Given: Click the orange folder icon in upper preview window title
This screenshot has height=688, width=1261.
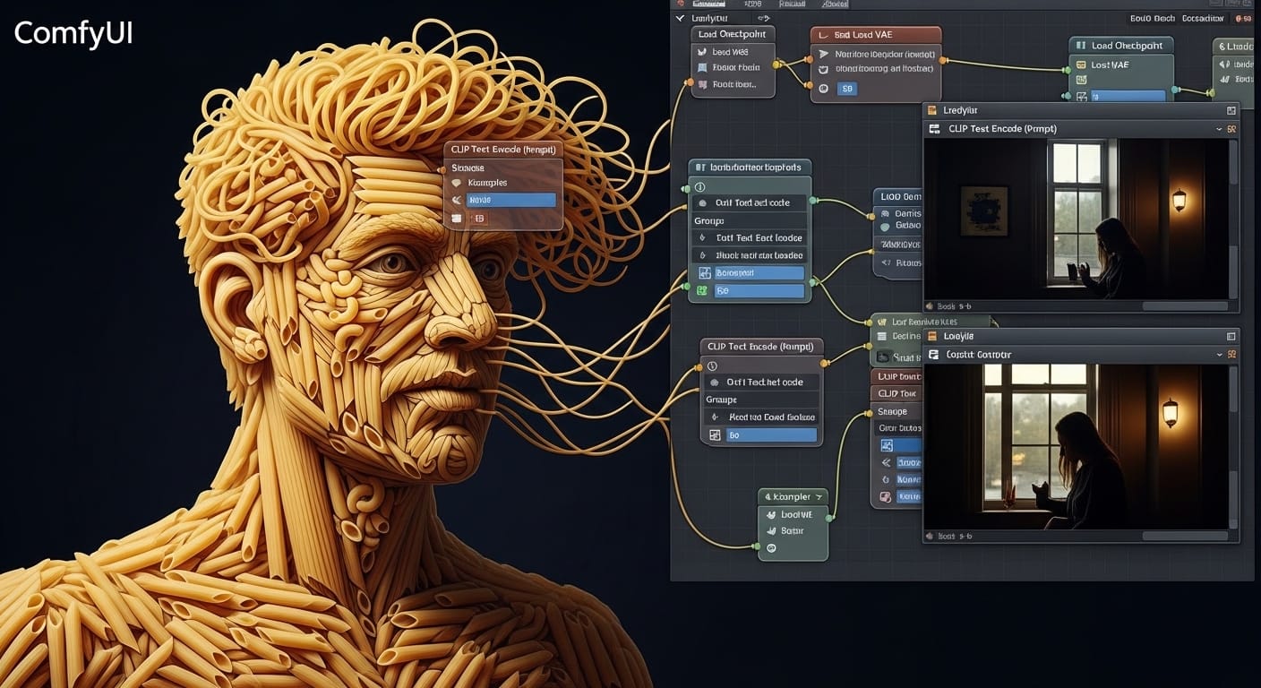Looking at the screenshot, I should point(931,110).
